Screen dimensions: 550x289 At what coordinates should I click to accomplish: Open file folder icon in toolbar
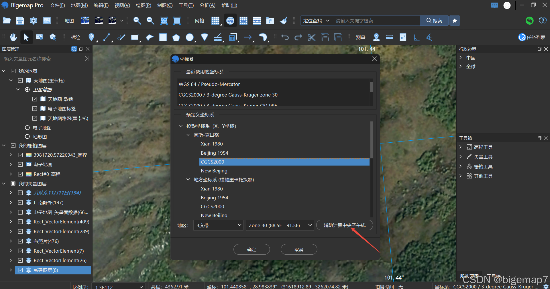[7, 21]
